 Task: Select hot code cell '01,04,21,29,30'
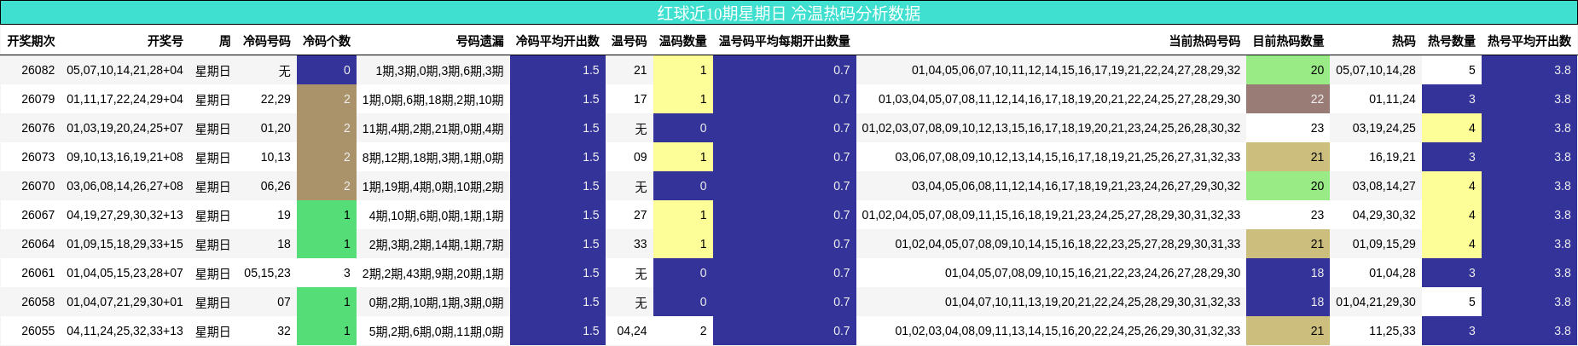1376,302
